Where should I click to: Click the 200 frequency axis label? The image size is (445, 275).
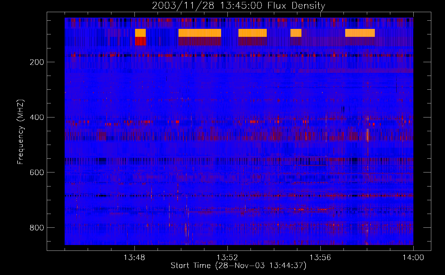coord(37,62)
